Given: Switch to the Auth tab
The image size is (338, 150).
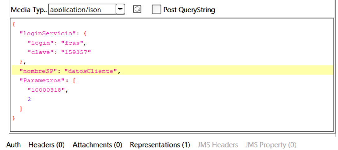Looking at the screenshot, I should (14, 144).
